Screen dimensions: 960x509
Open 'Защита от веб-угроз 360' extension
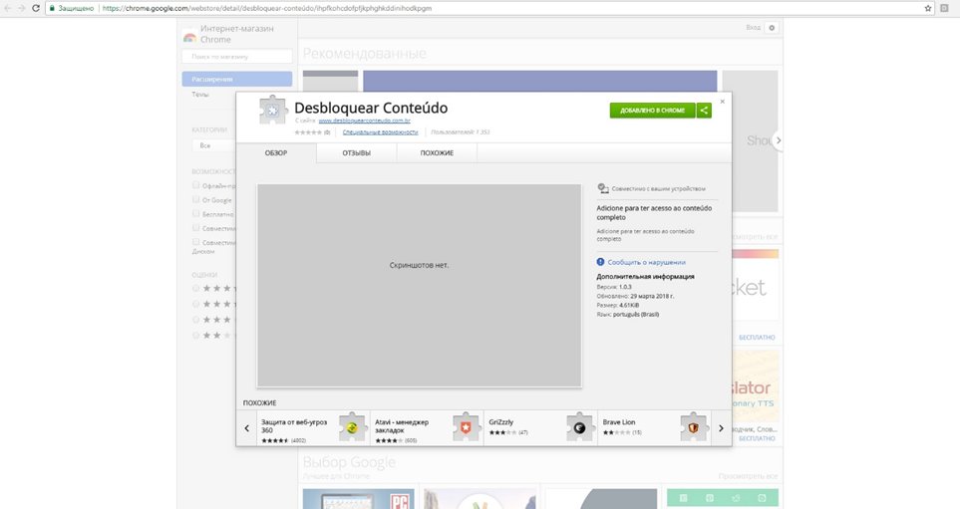tap(313, 428)
